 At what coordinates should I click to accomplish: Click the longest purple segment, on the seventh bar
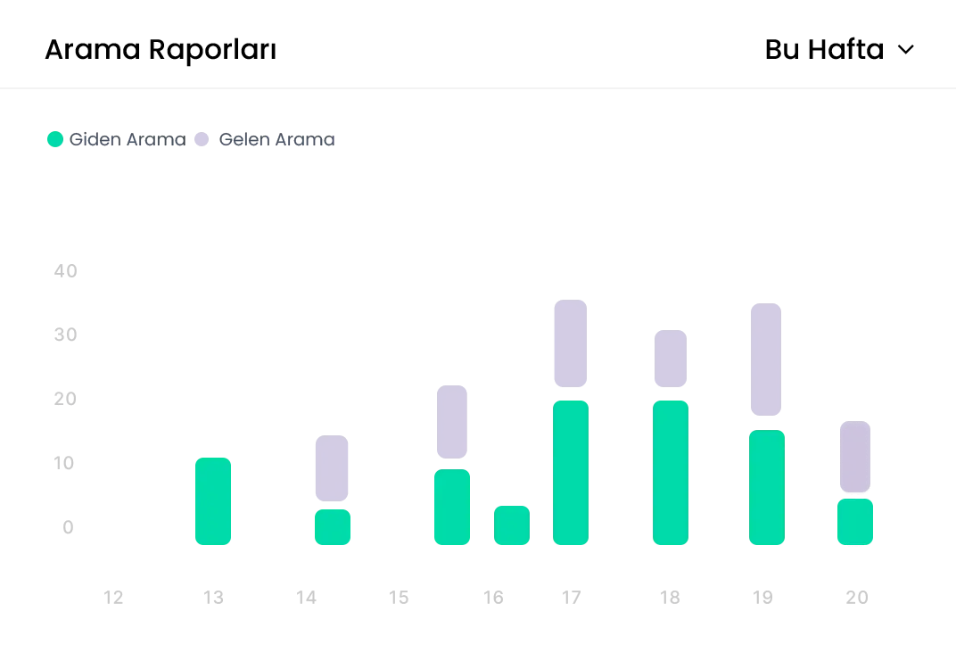pos(766,359)
